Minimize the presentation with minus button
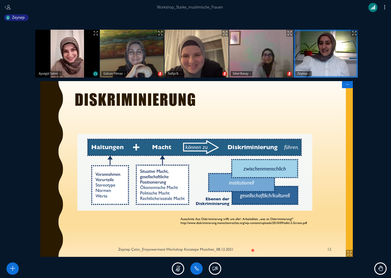The height and width of the screenshot is (278, 391). coord(347,85)
